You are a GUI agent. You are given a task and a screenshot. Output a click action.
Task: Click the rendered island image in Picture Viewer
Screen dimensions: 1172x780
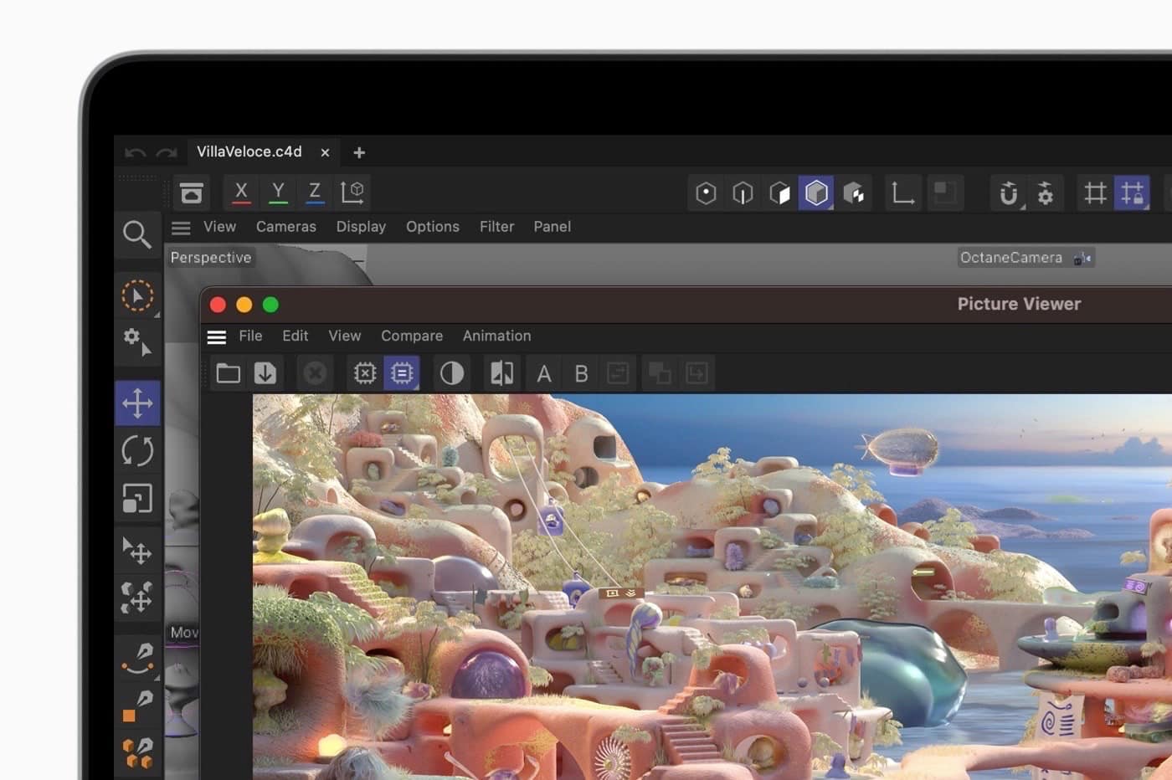[x=712, y=587]
